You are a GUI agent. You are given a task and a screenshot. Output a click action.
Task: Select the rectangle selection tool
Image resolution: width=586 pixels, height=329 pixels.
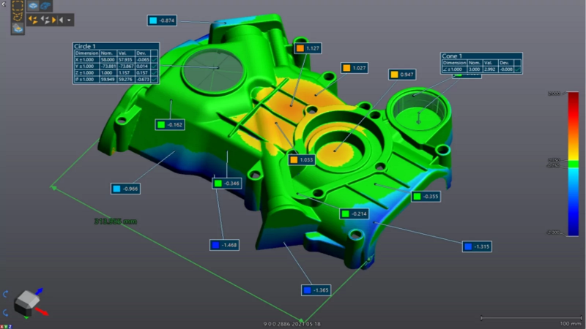click(18, 5)
